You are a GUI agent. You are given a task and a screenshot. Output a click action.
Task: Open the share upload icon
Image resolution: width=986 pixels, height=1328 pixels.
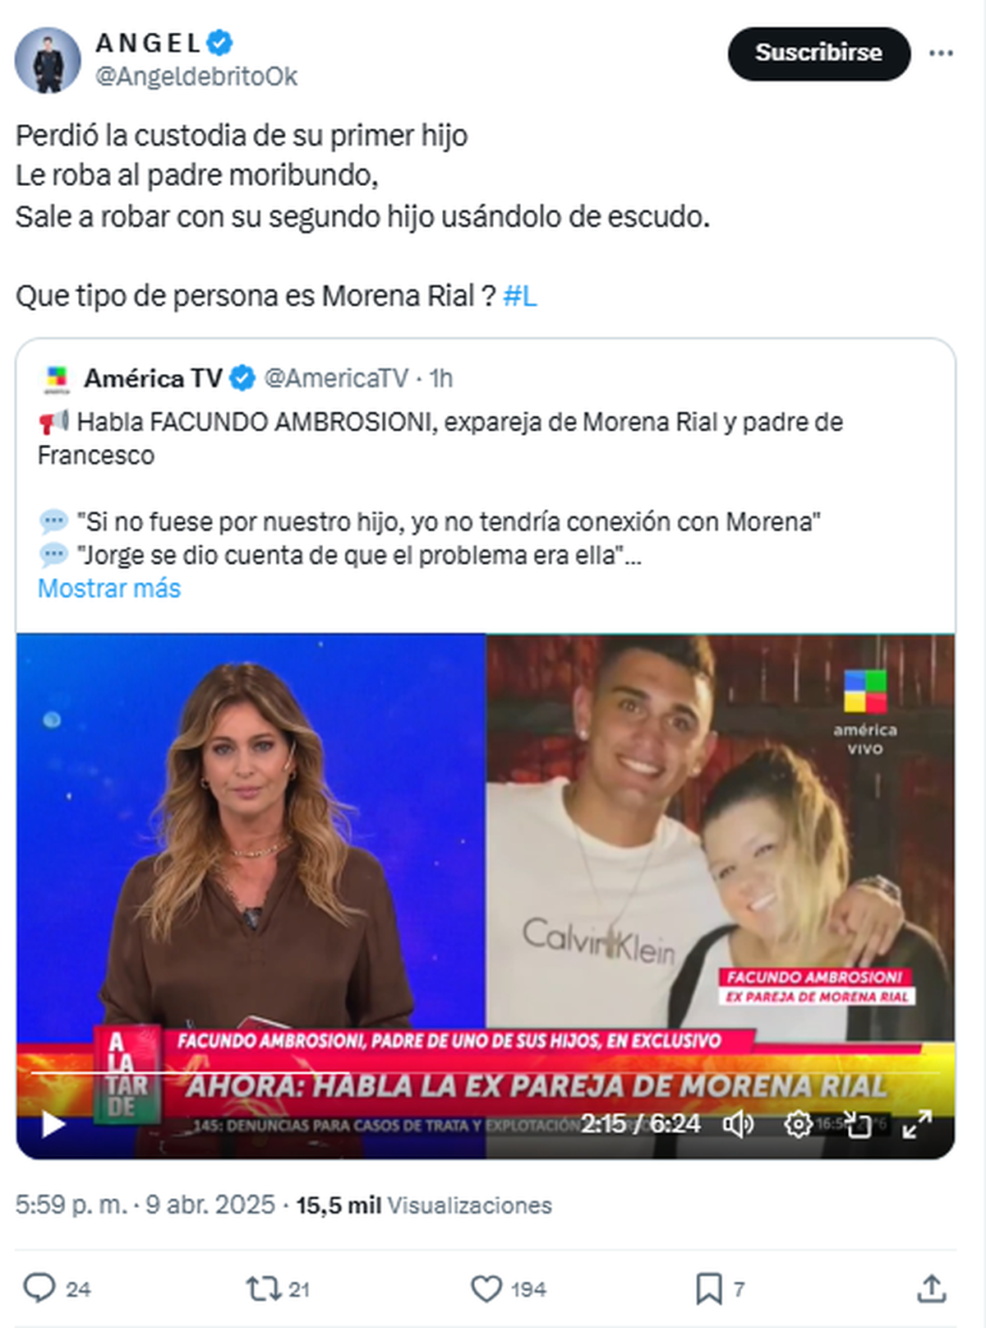(931, 1288)
